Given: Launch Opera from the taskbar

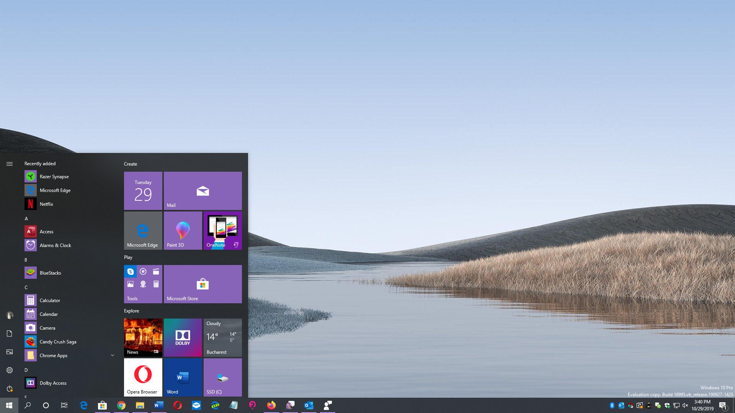Looking at the screenshot, I should point(177,405).
